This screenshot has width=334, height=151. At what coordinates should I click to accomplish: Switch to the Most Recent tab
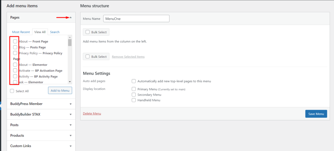click(x=21, y=32)
